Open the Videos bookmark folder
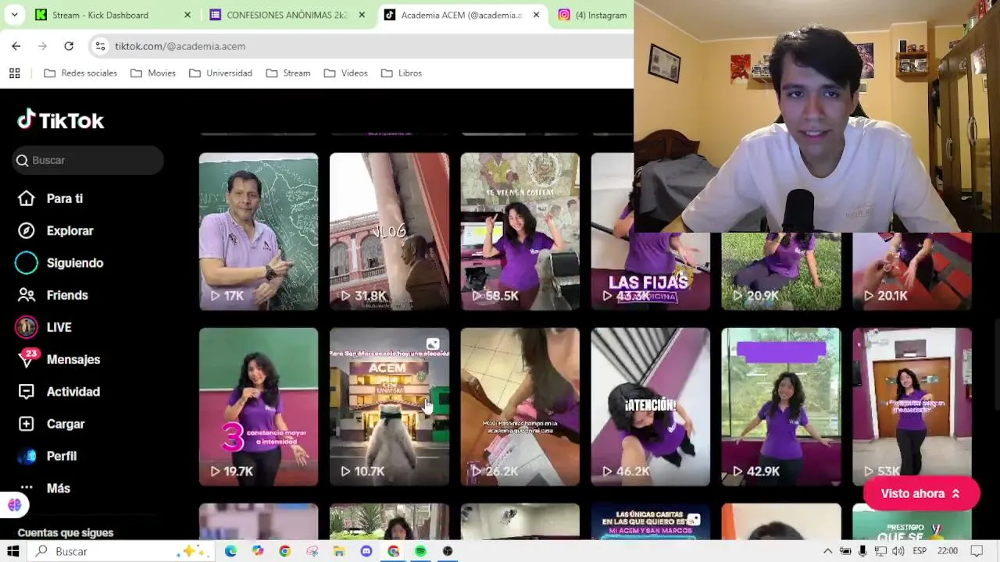1000x562 pixels. 345,73
